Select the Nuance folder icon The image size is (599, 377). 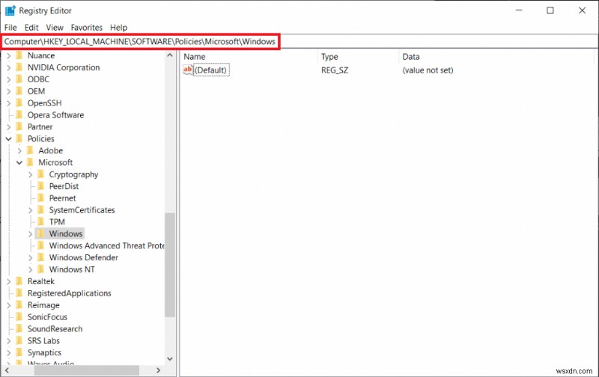click(x=19, y=55)
